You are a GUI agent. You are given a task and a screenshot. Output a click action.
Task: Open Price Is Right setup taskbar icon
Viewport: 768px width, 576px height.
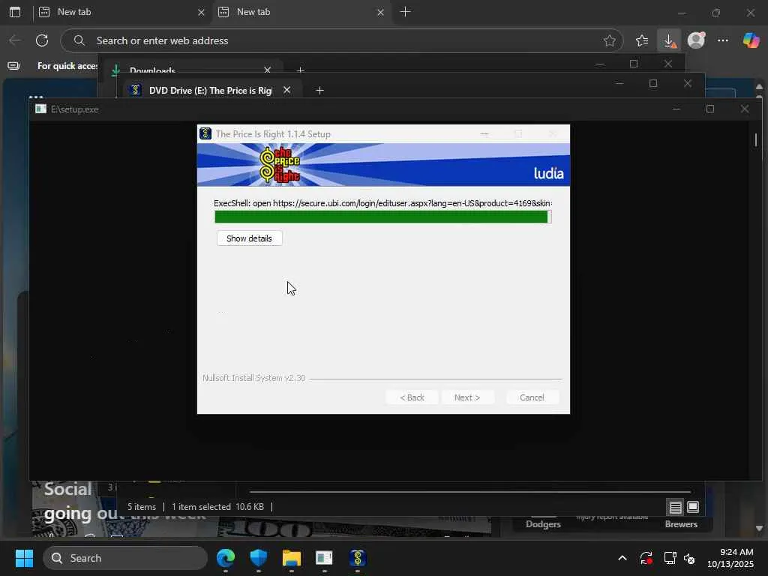(357, 558)
